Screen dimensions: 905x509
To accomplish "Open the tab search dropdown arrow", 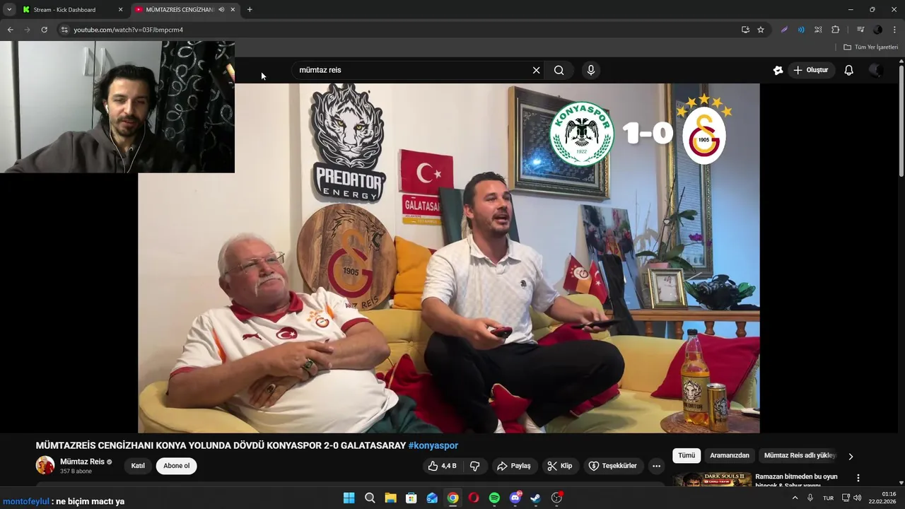I will coord(9,10).
